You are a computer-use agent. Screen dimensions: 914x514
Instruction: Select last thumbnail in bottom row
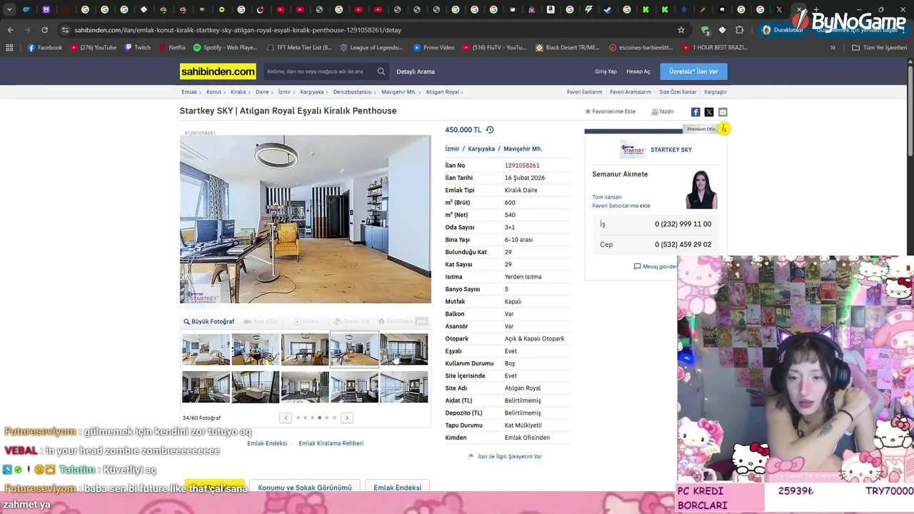(404, 387)
